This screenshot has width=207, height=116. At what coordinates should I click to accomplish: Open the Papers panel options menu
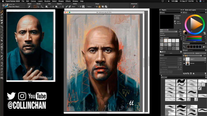pos(181,10)
